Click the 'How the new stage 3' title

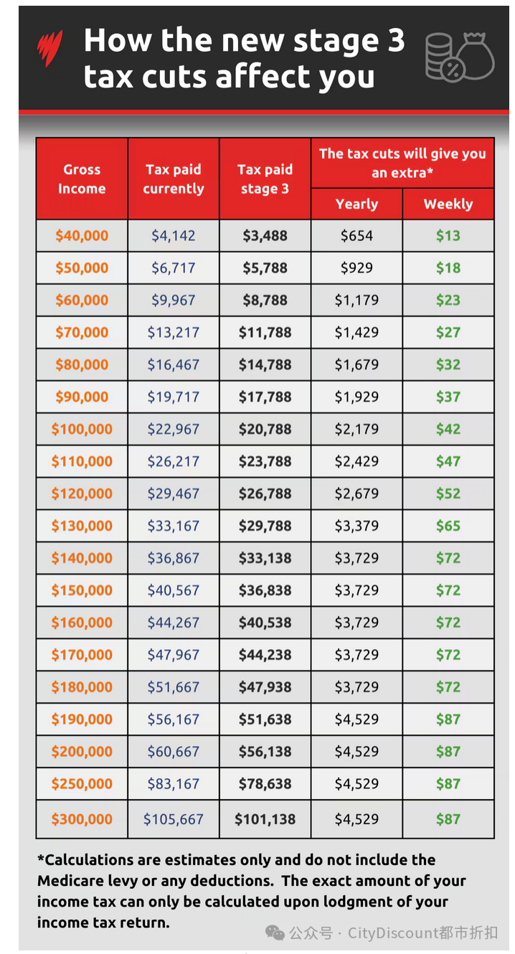pos(244,42)
